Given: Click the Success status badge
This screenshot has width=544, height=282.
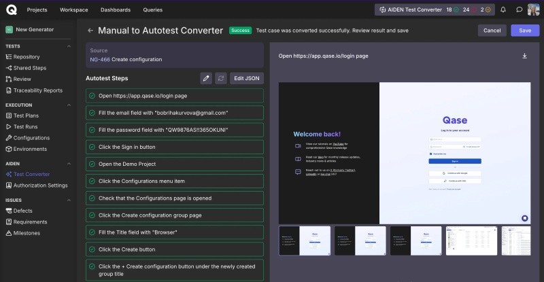Looking at the screenshot, I should click(240, 31).
